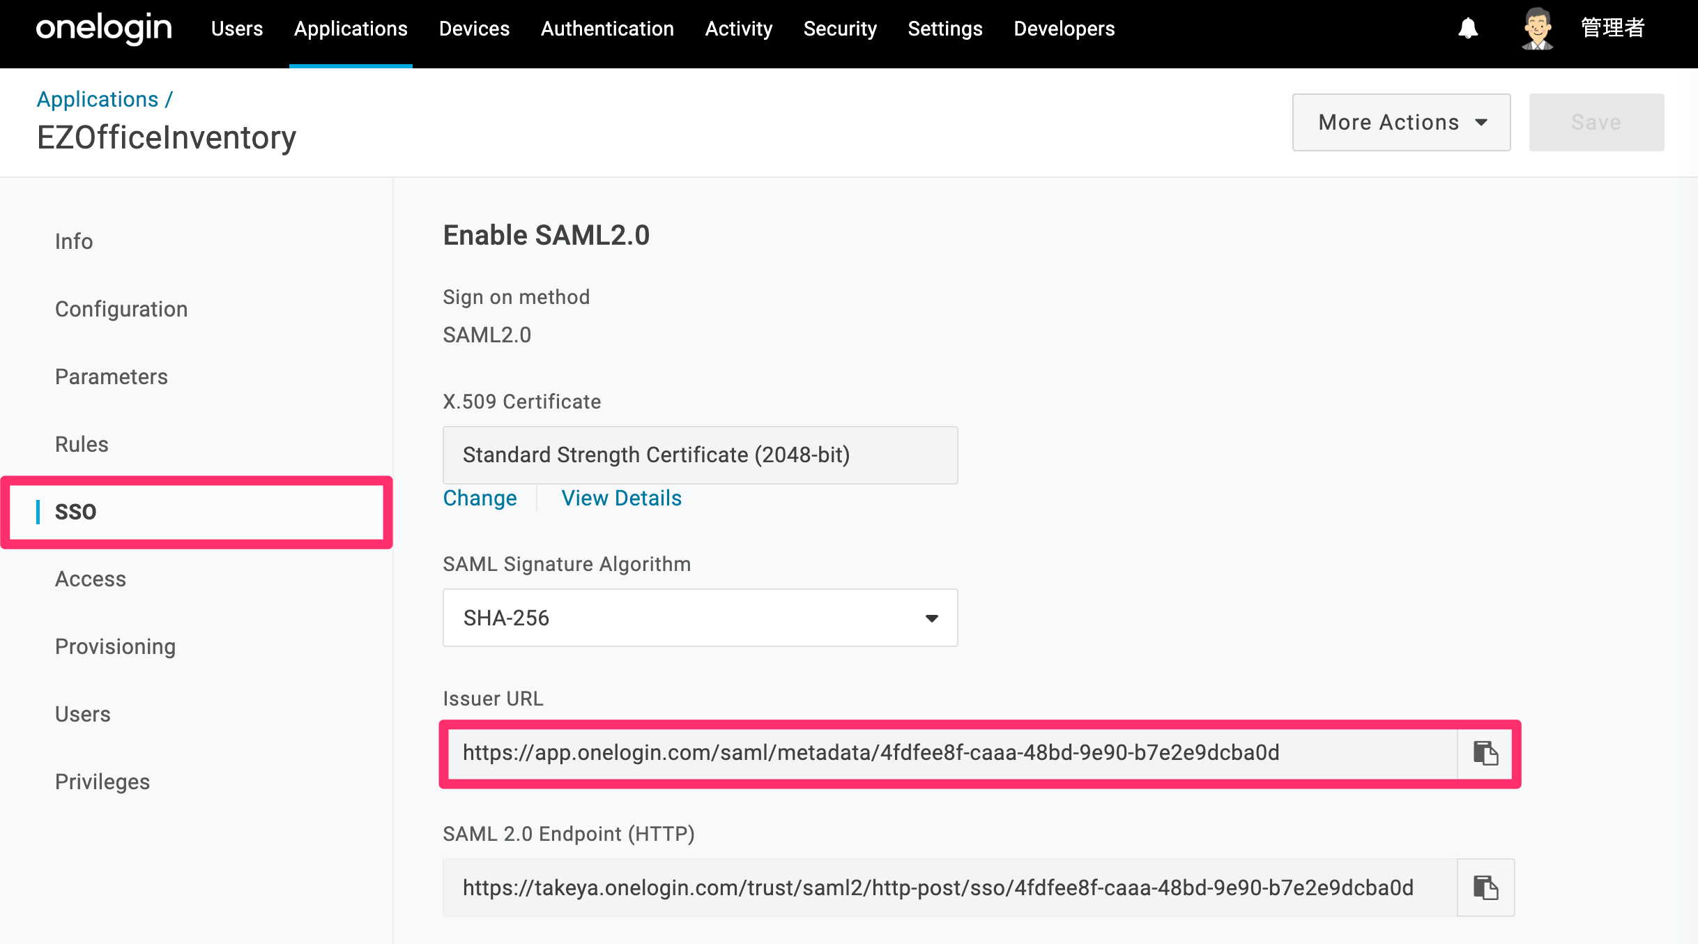Click the Enable SAML2.0 heading

(x=546, y=236)
